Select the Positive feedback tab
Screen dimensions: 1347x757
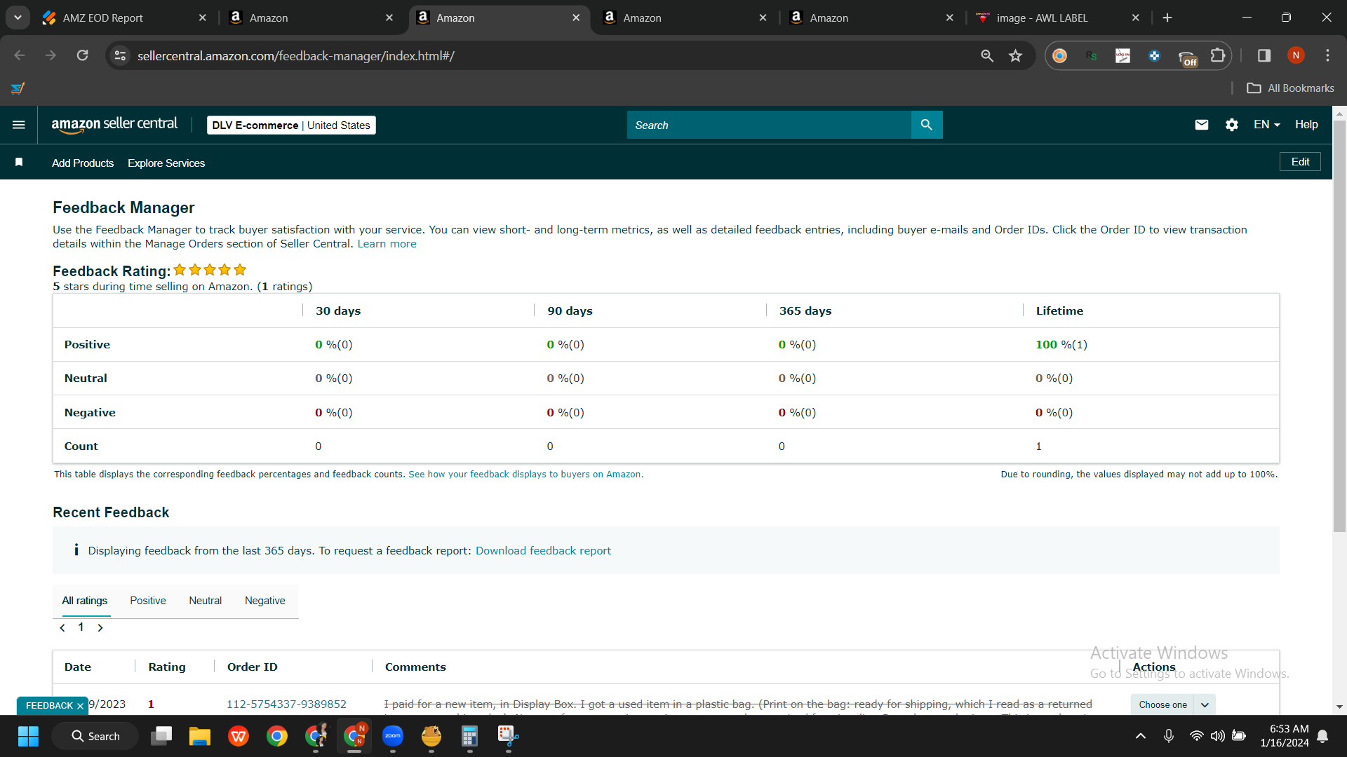[x=148, y=601]
